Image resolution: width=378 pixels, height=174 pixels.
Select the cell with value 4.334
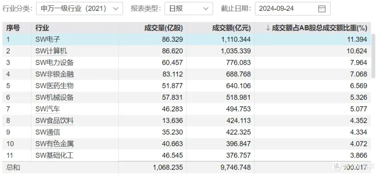(359, 132)
